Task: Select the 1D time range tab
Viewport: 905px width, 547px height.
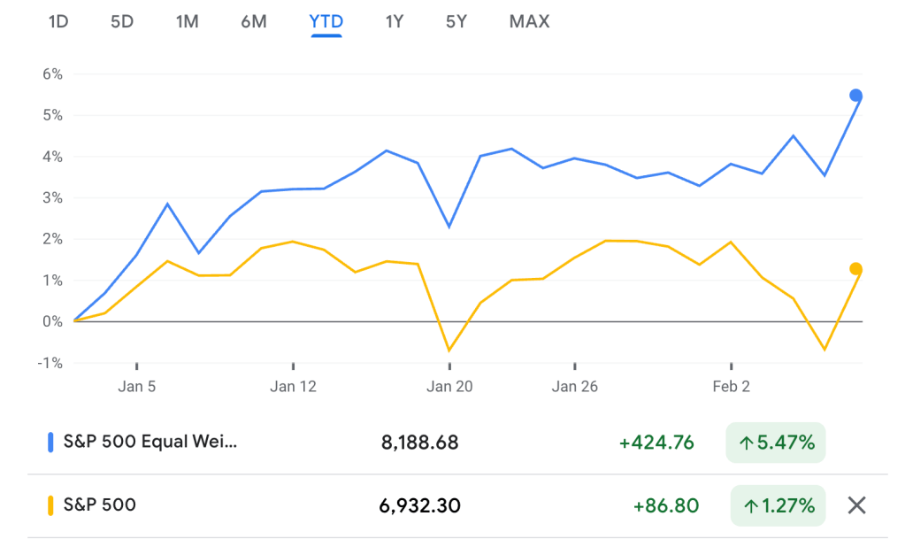Action: click(58, 21)
